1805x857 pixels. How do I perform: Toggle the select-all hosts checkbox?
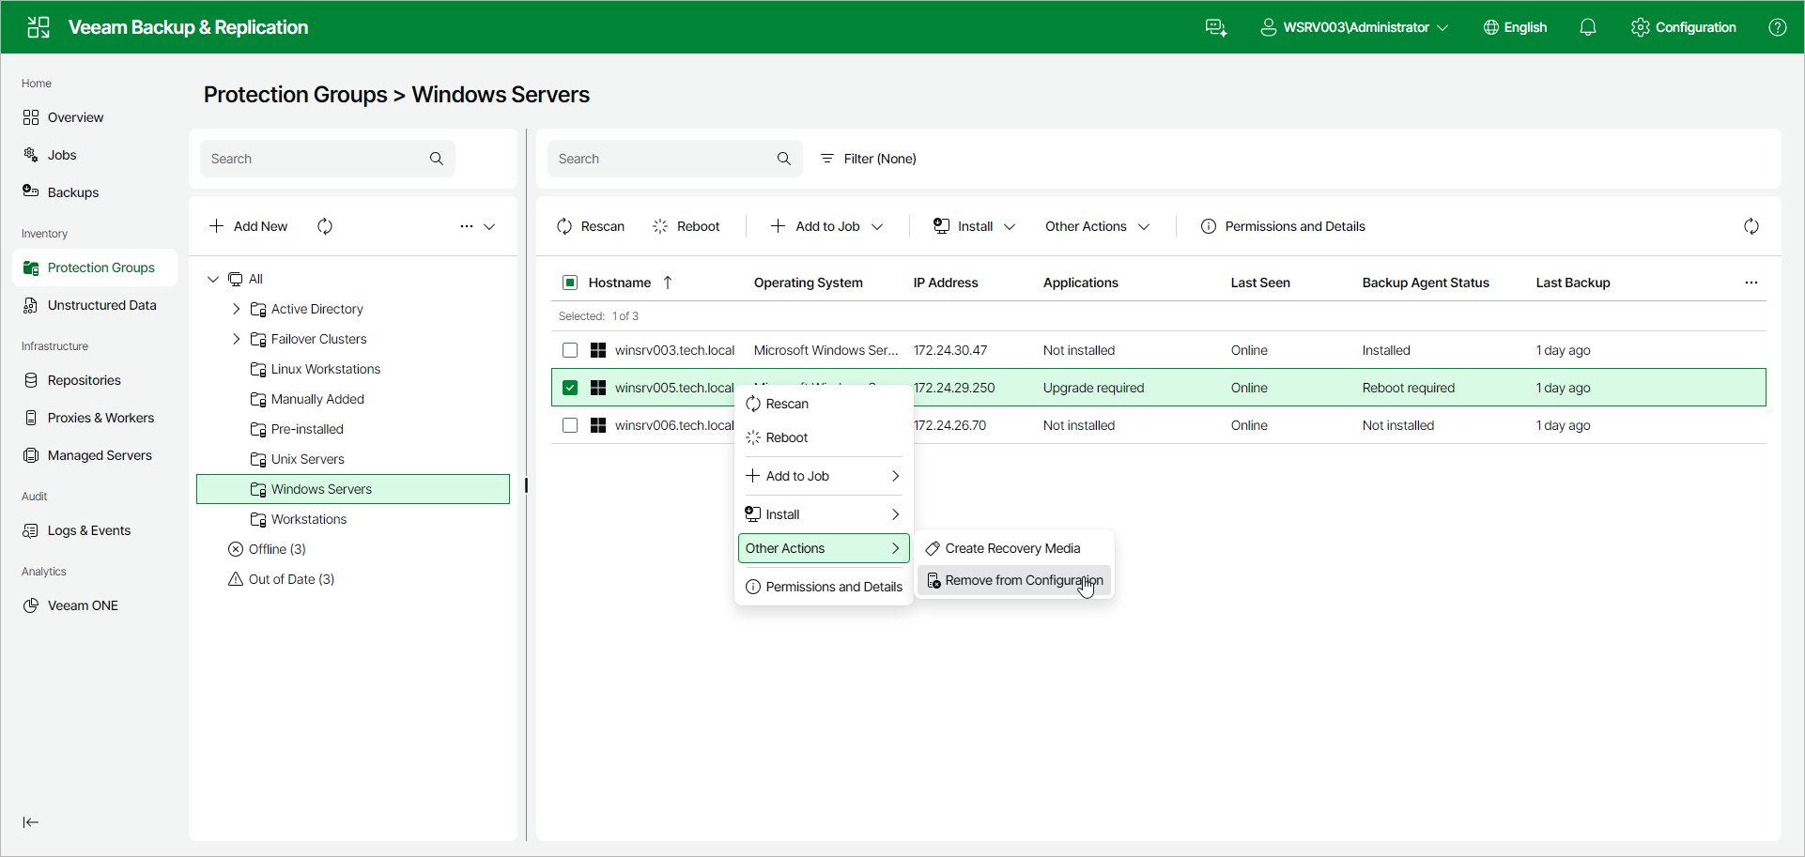(x=570, y=283)
